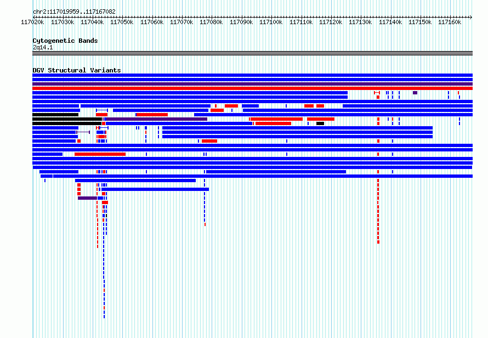Click the 117060k scale label

(151, 22)
